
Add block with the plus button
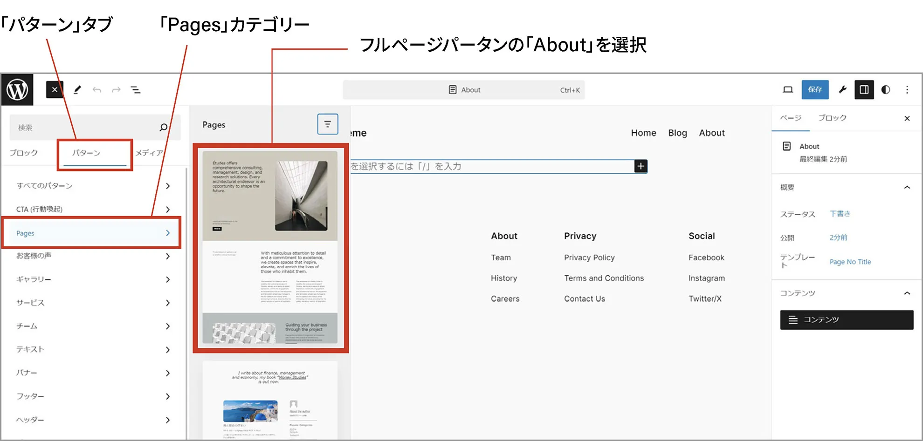pyautogui.click(x=641, y=166)
